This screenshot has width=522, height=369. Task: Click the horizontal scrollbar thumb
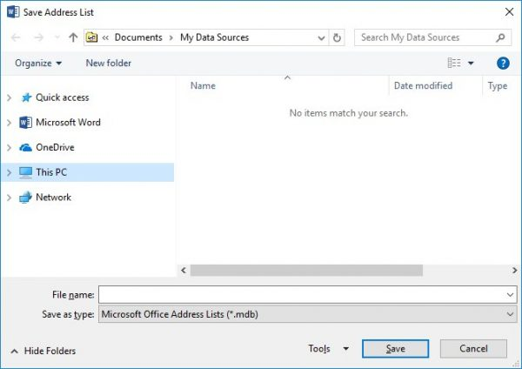(306, 270)
